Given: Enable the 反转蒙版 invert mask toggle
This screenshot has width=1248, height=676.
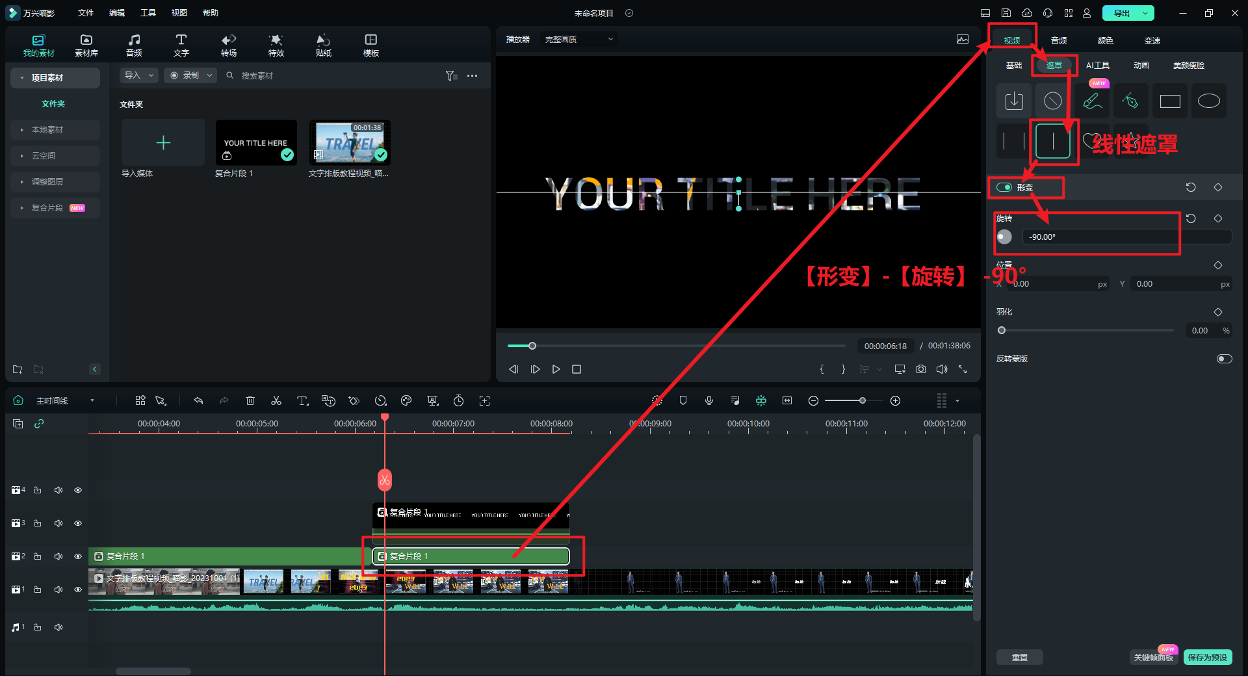Looking at the screenshot, I should [x=1224, y=359].
